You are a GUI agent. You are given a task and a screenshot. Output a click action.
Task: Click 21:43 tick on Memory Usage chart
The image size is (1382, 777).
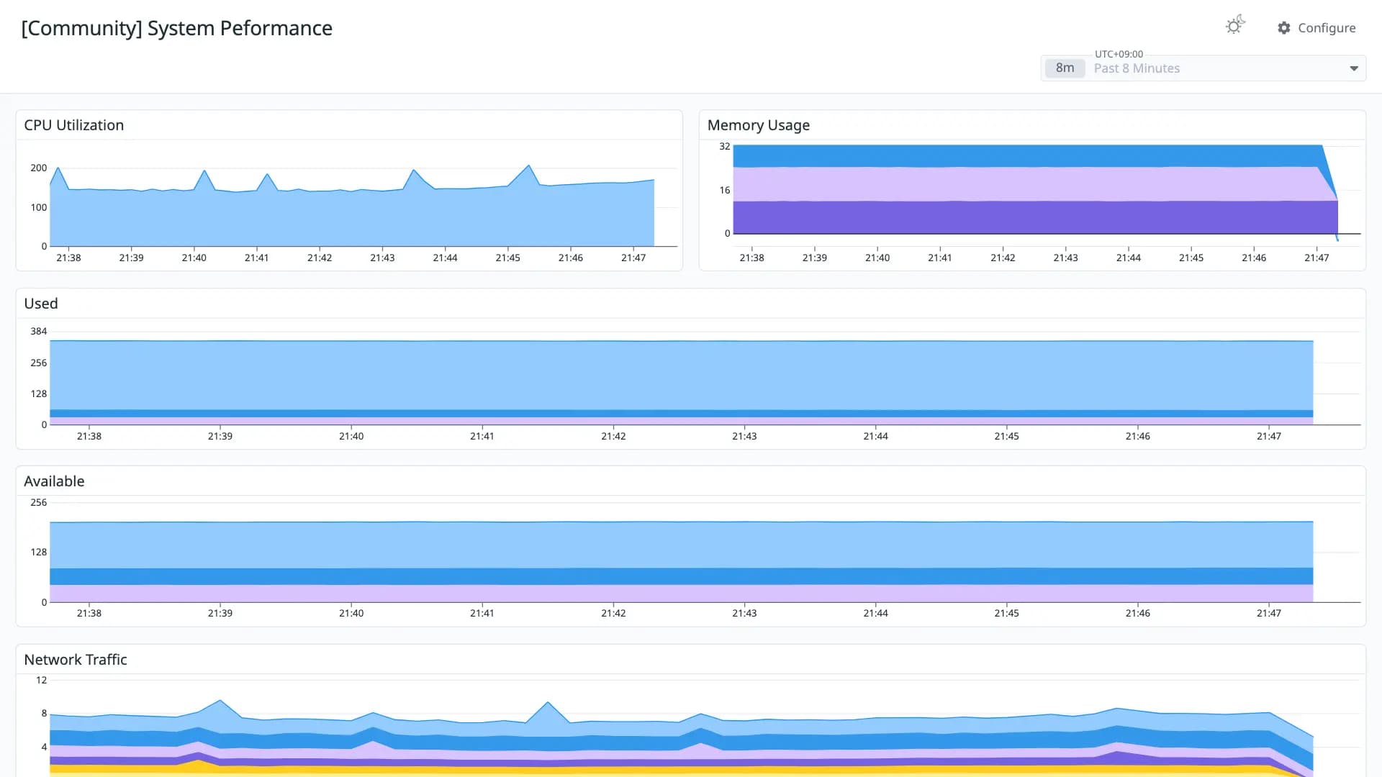[1065, 258]
